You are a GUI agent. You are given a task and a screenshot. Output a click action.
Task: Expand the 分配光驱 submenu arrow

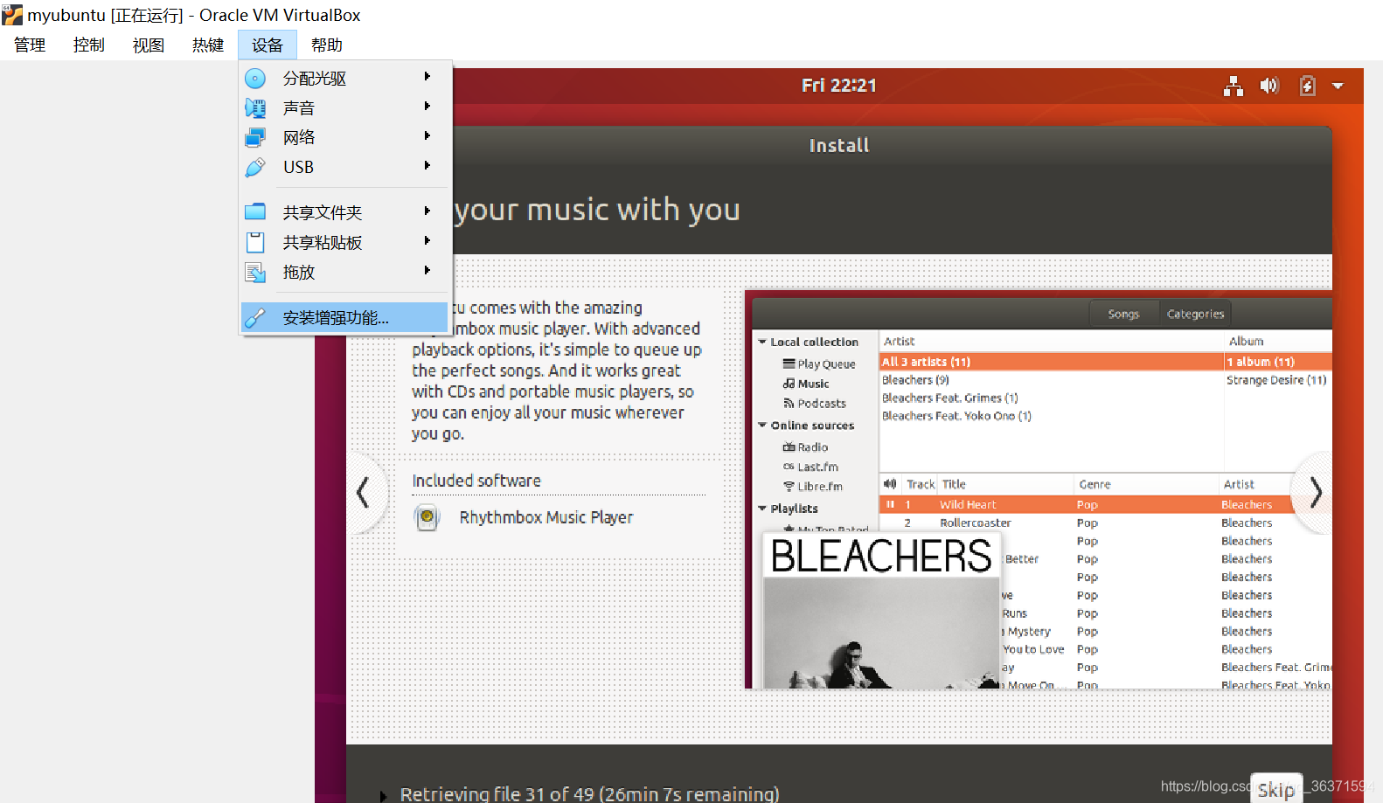point(427,77)
